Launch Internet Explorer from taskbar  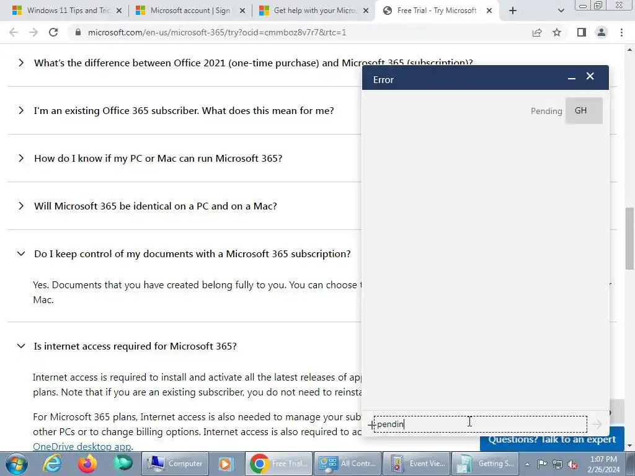[x=52, y=464]
